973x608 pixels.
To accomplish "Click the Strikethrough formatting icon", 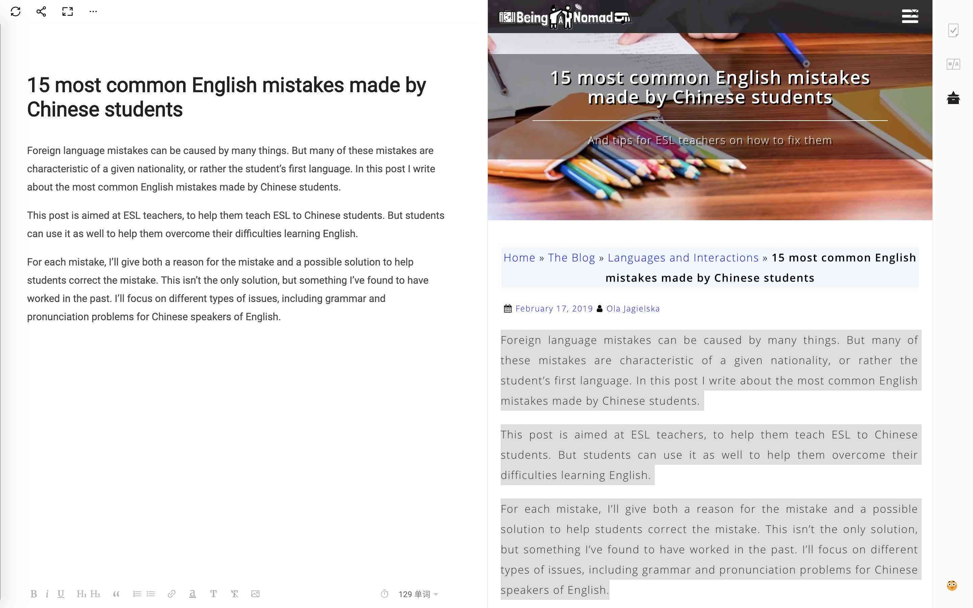I will click(x=235, y=594).
